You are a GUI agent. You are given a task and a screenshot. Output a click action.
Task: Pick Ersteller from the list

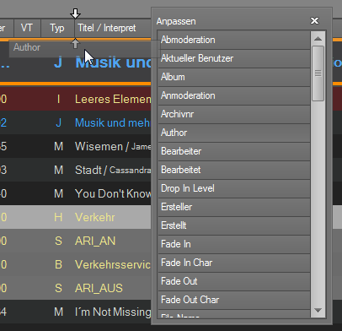pyautogui.click(x=234, y=207)
